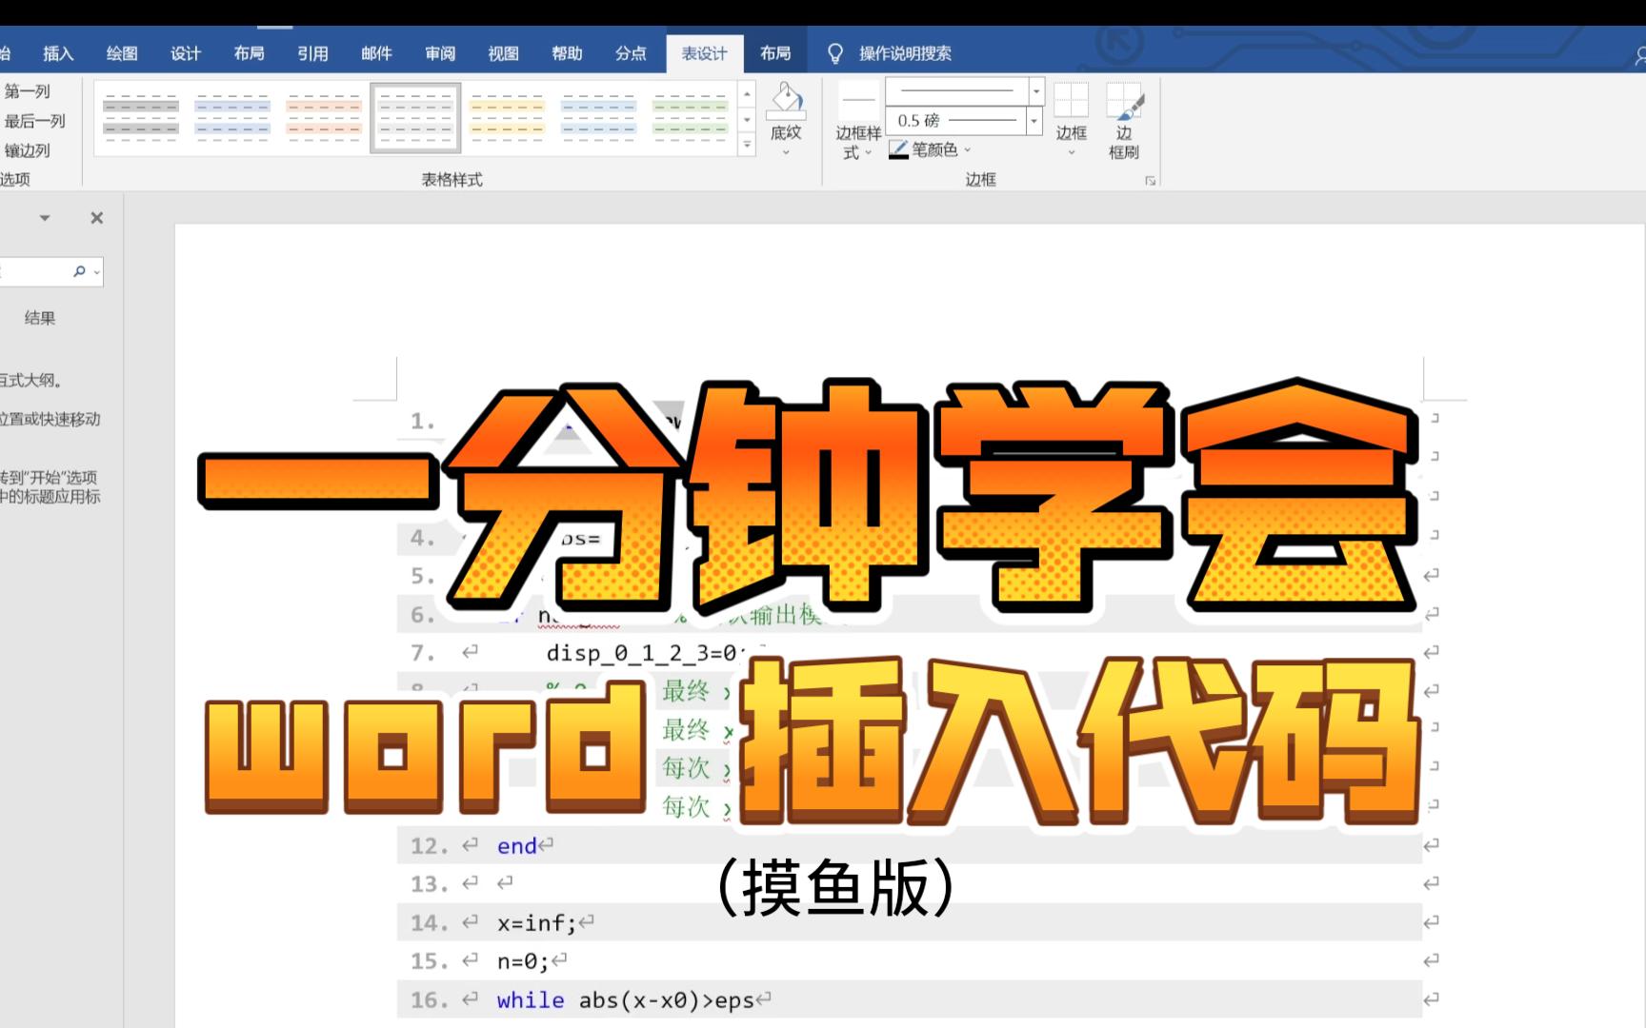Close the navigation pane
This screenshot has width=1646, height=1028.
tap(96, 218)
